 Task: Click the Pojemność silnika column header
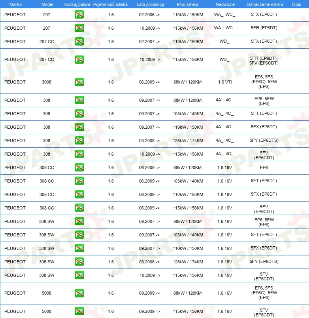(x=111, y=4)
